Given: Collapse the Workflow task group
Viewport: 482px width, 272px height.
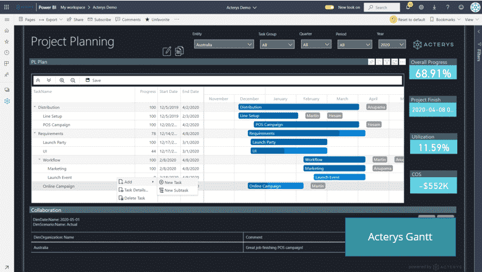Looking at the screenshot, I should click(x=39, y=160).
